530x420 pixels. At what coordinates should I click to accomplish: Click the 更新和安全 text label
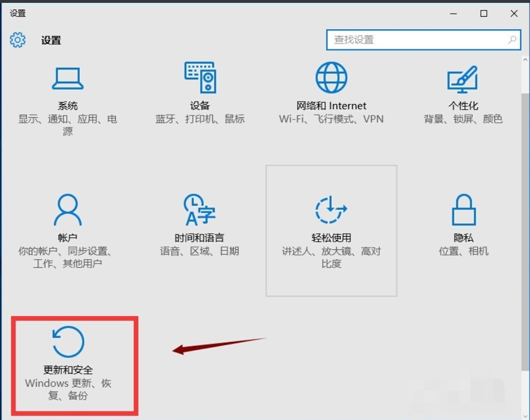click(68, 370)
